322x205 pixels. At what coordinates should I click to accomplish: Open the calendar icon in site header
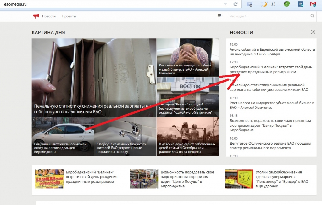(219, 16)
